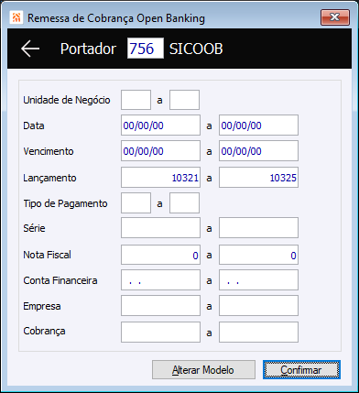
Task: Edit the Lançamento start value 10321
Action: click(x=160, y=178)
